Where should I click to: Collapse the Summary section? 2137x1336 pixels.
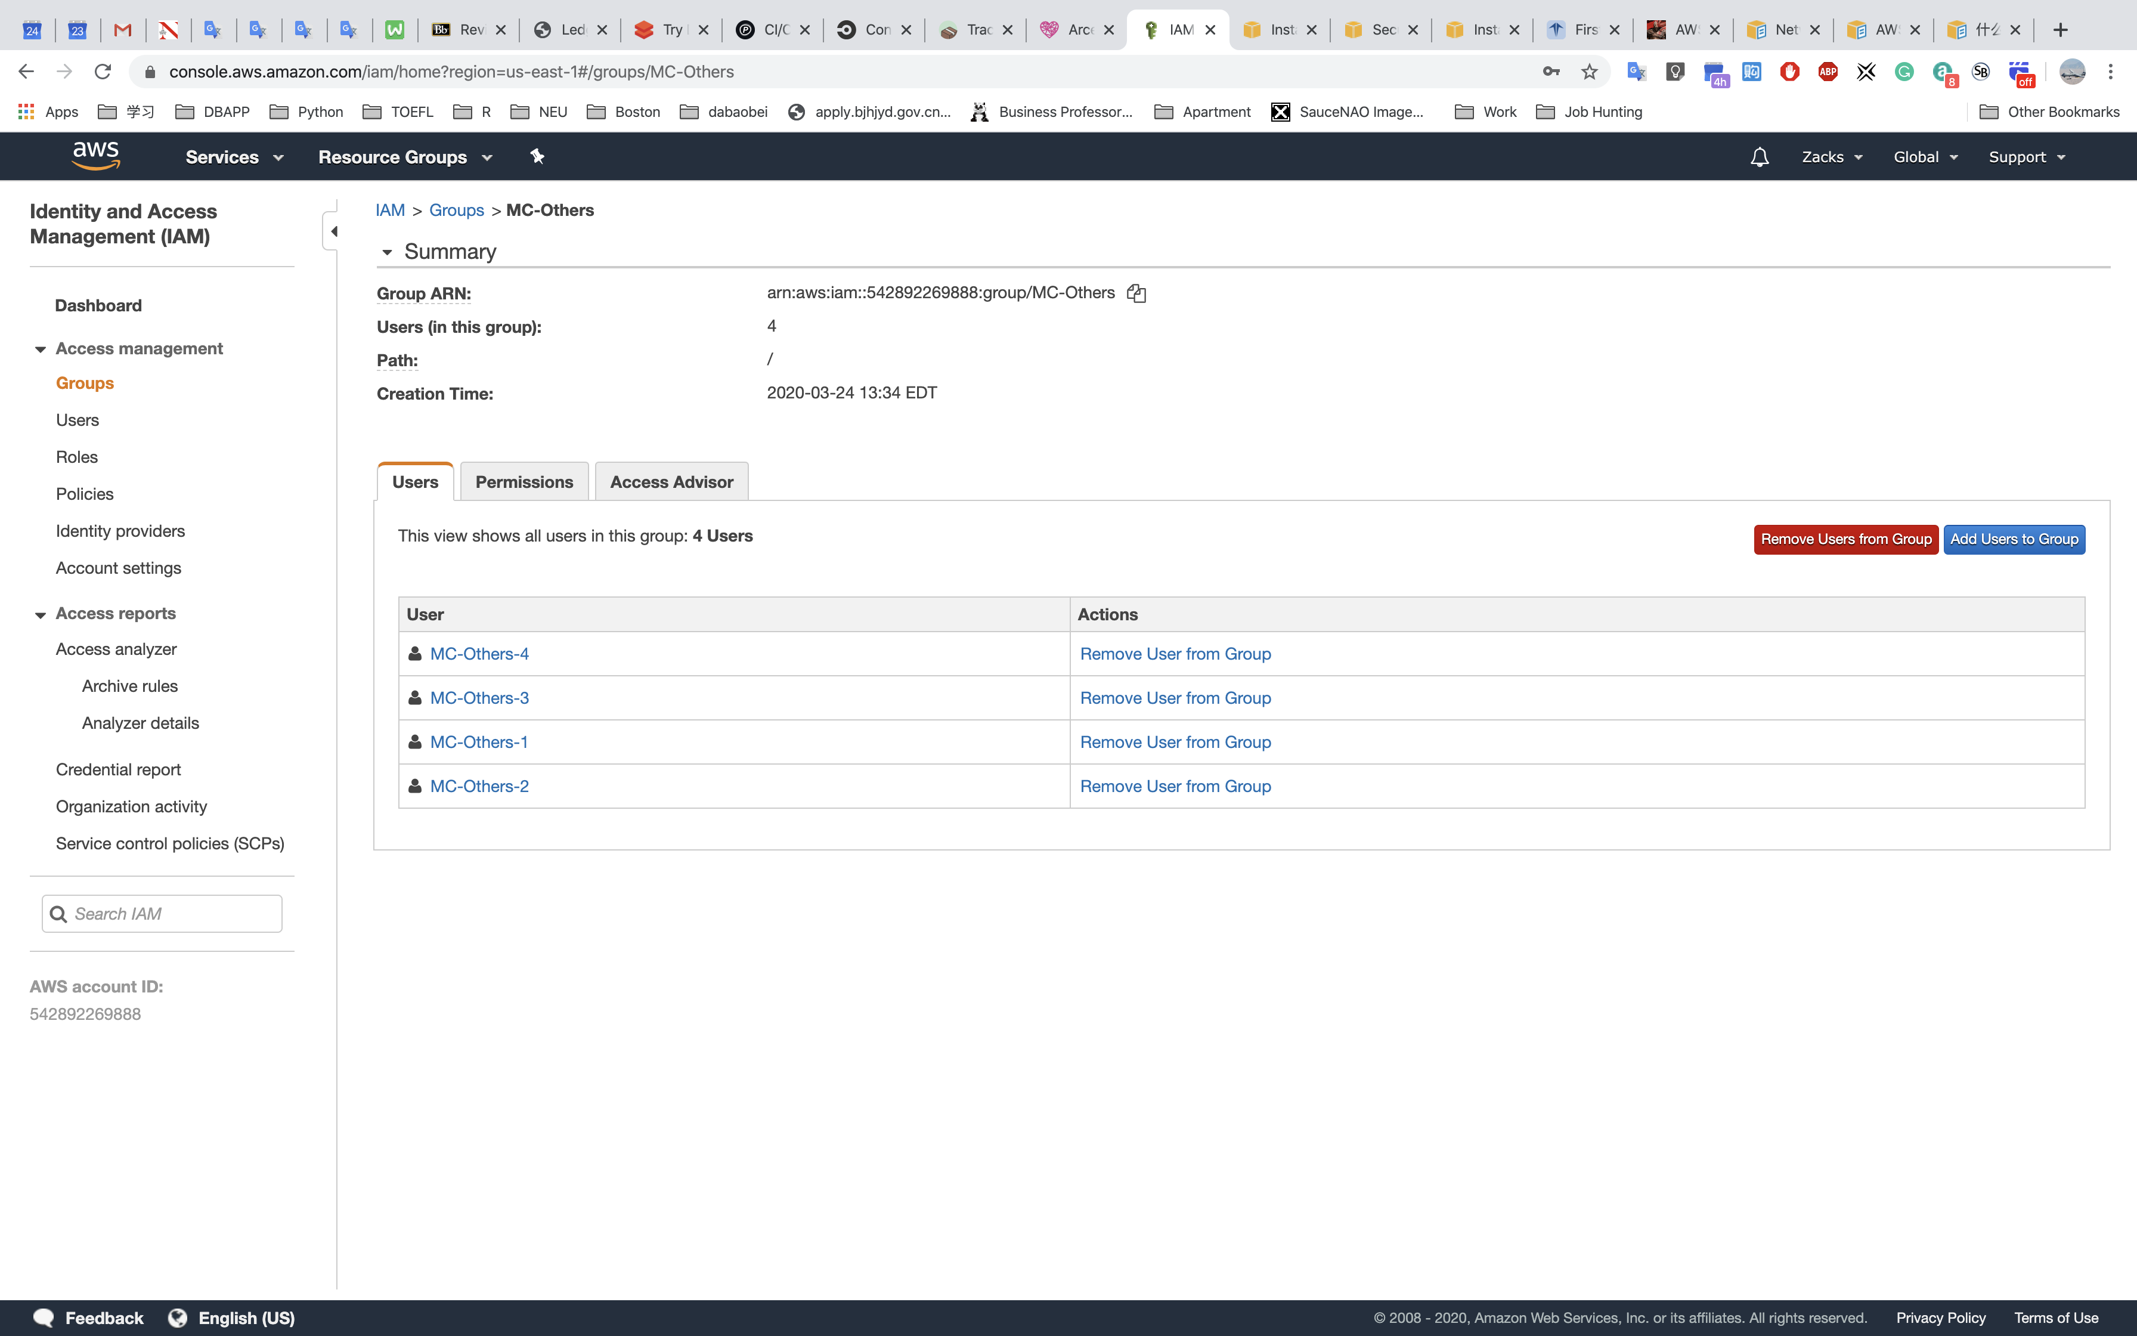pos(387,253)
